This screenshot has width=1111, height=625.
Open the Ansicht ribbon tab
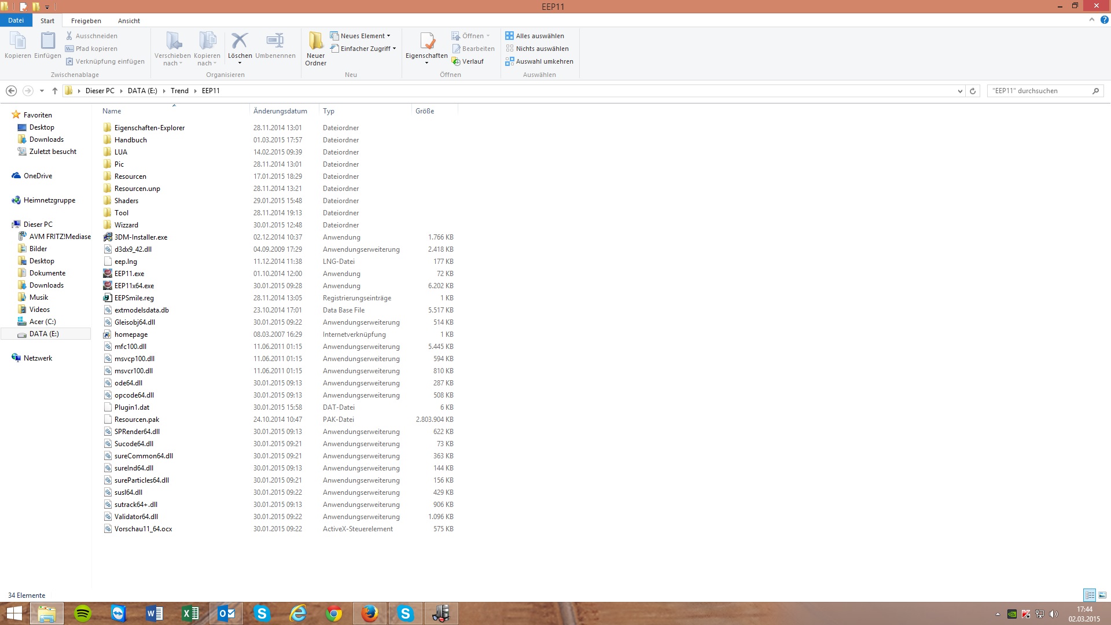(x=128, y=21)
